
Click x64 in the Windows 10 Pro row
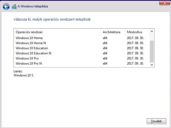(x=105, y=58)
